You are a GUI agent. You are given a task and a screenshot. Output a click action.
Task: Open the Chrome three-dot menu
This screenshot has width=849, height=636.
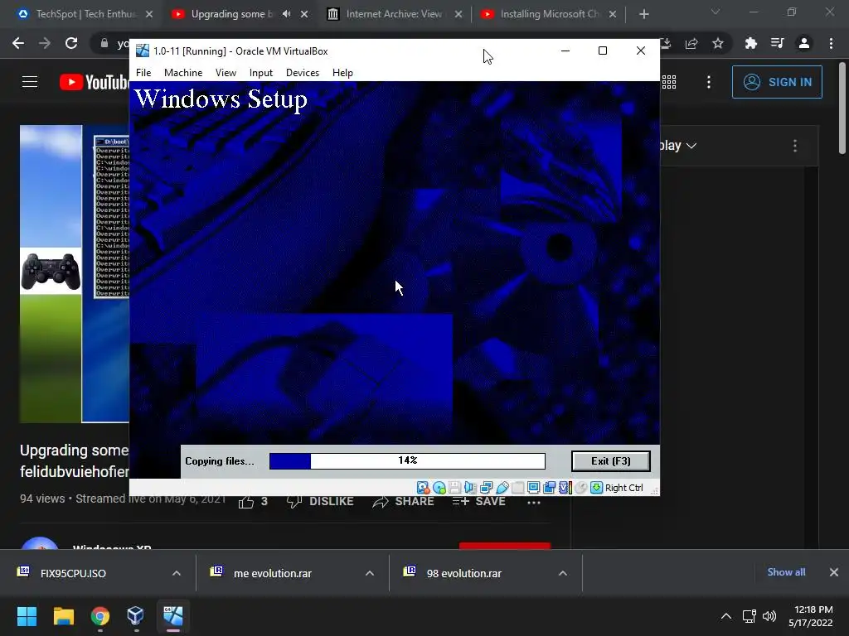coord(831,43)
